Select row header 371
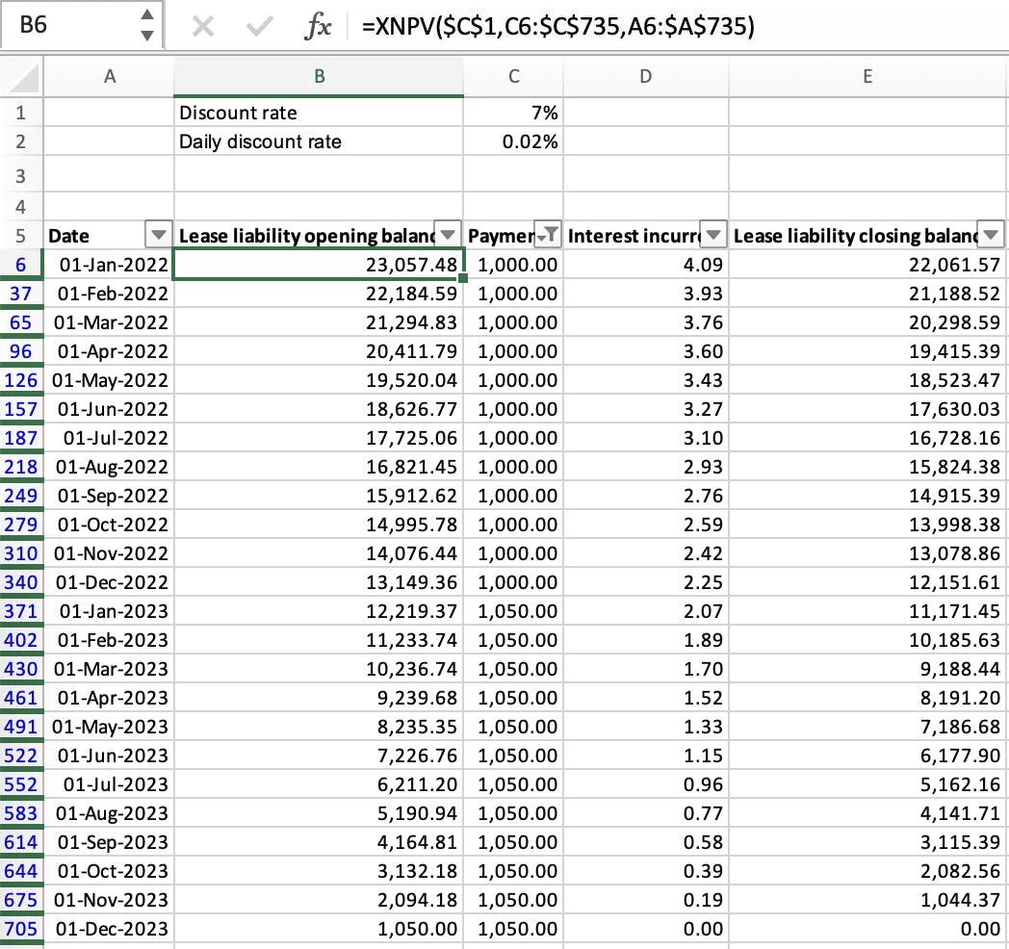 (21, 611)
